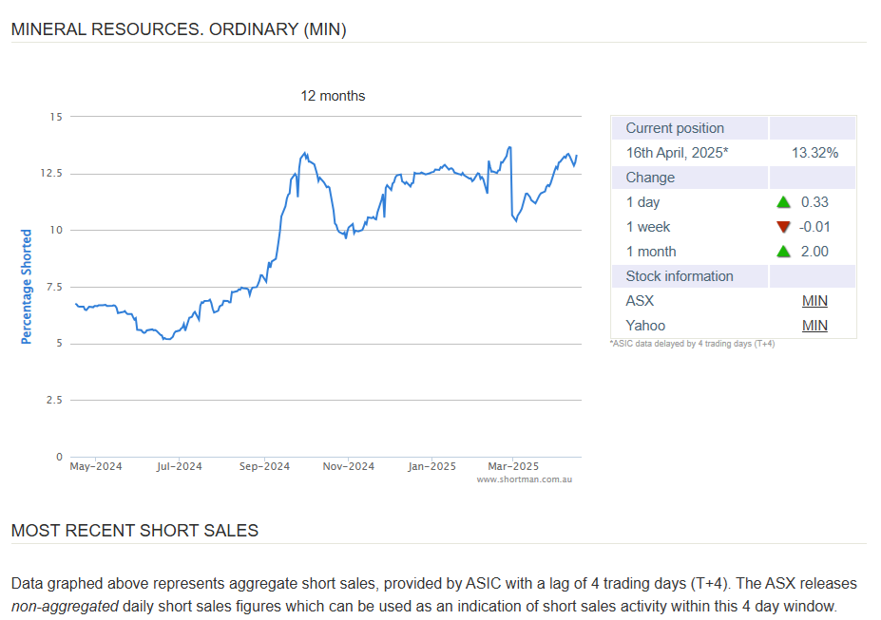Click the '12 months' chart title
The width and height of the screenshot is (881, 620).
(333, 96)
